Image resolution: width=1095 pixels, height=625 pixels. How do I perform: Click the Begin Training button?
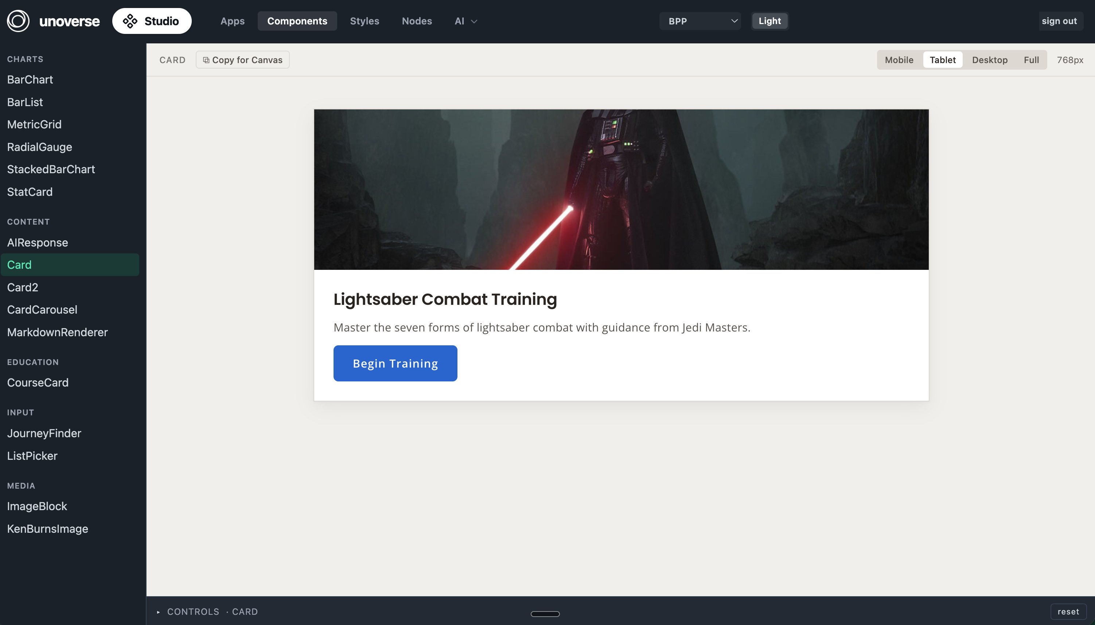click(395, 363)
